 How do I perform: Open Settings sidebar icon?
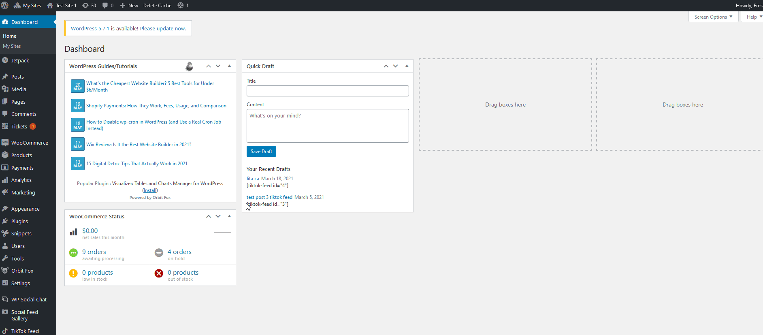tap(5, 283)
